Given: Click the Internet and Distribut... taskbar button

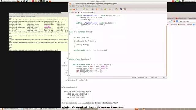Looking at the screenshot, I should [x=10, y=109].
